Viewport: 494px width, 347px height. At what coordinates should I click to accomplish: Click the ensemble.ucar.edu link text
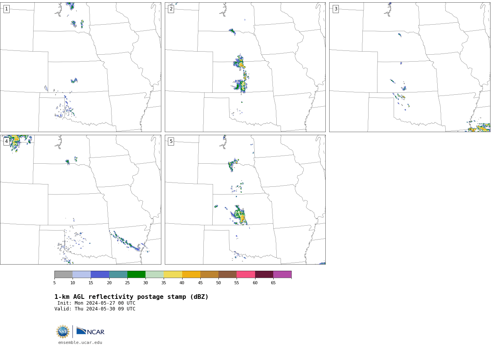click(x=80, y=342)
